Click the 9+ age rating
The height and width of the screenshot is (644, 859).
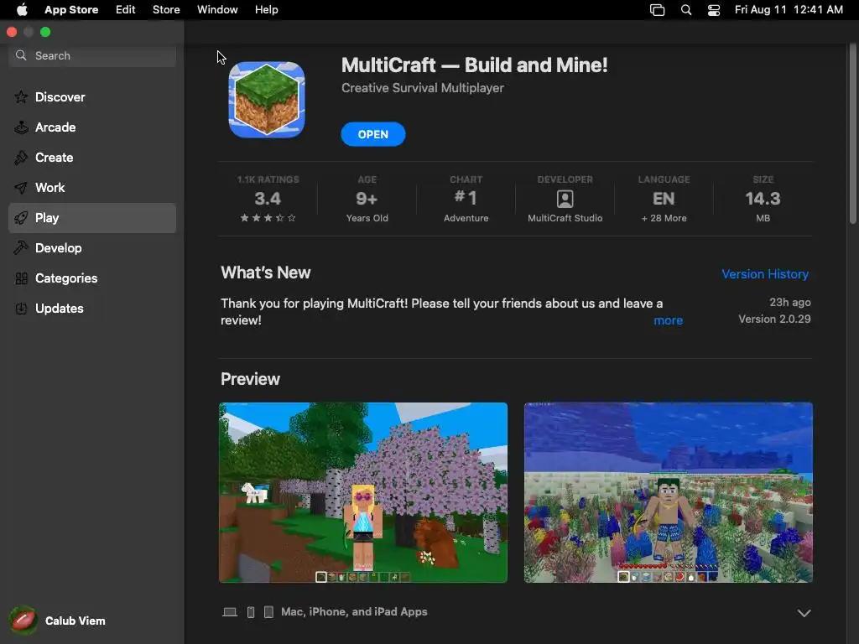coord(367,198)
